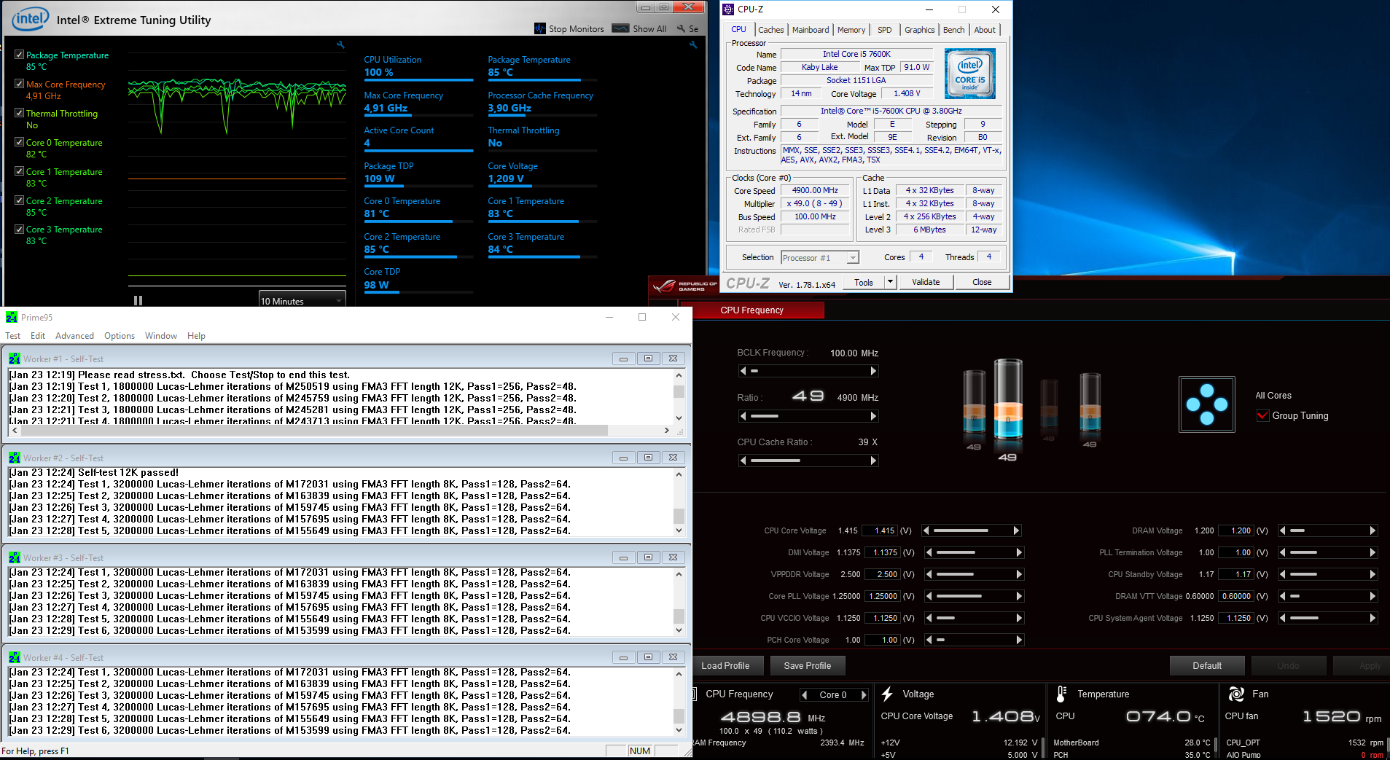This screenshot has height=760, width=1390.
Task: Click the Save Profile button
Action: [x=807, y=665]
